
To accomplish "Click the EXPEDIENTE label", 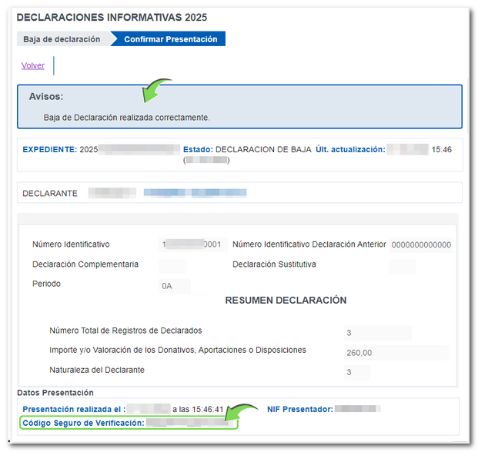I will click(49, 150).
